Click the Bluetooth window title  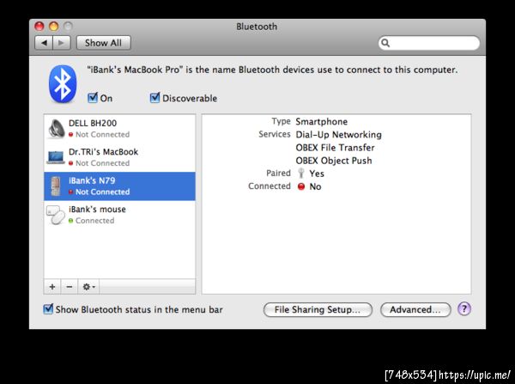257,27
